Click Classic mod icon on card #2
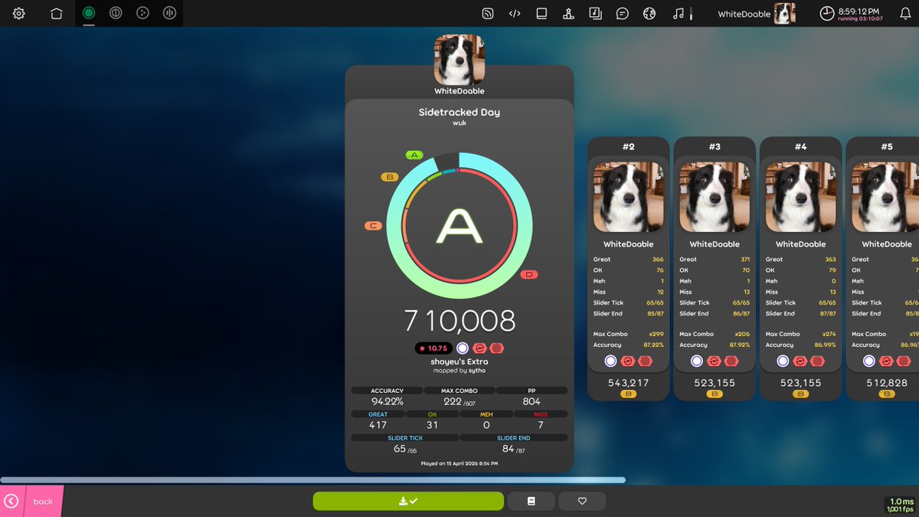Screen dimensions: 919x517 point(610,362)
